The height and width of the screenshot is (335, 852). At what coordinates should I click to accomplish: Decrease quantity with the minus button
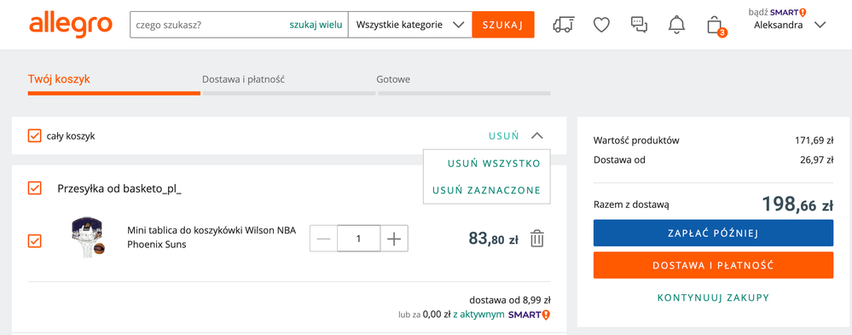[x=323, y=239]
